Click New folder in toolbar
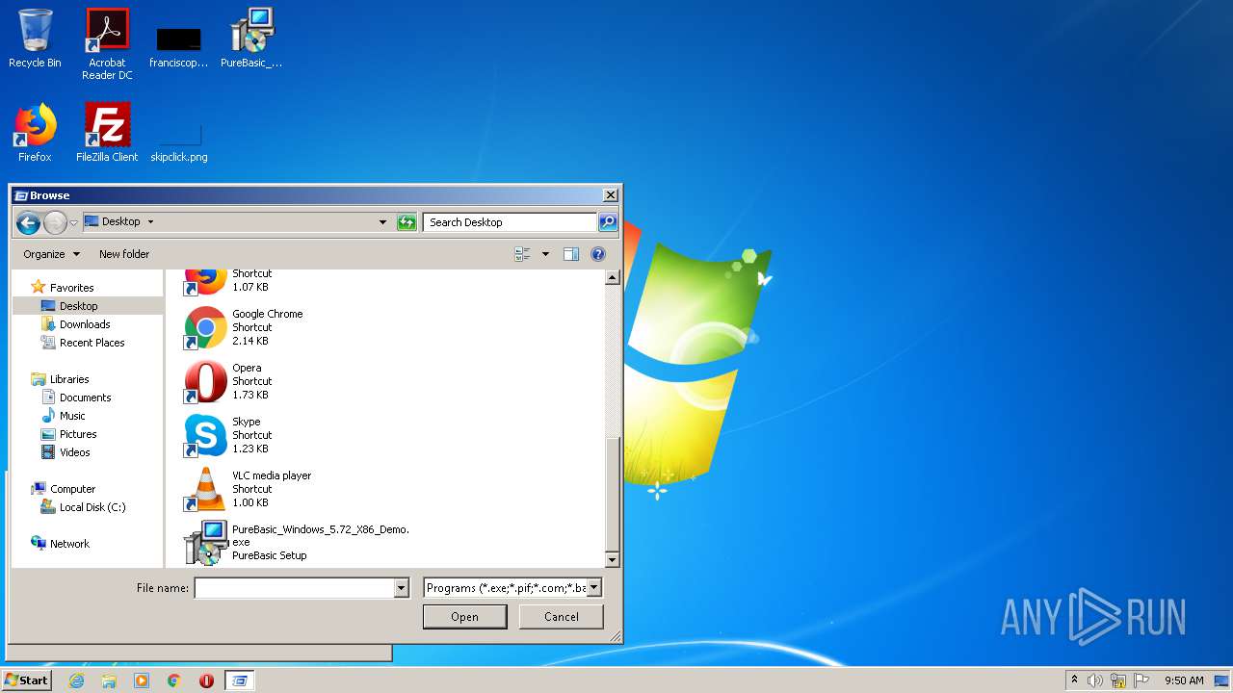Image resolution: width=1233 pixels, height=693 pixels. (124, 254)
